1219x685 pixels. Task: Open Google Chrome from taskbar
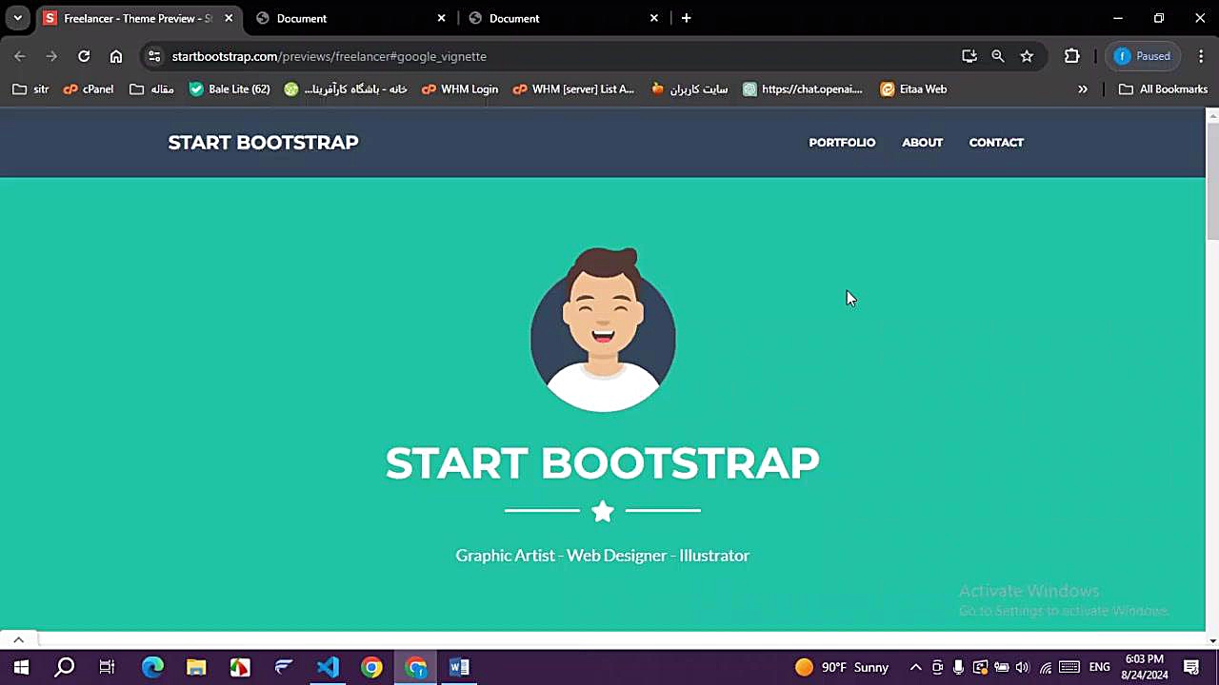[x=371, y=667]
